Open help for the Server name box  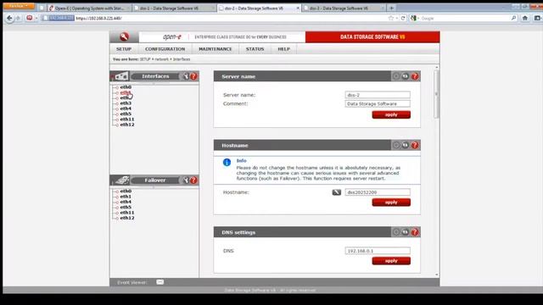point(415,76)
